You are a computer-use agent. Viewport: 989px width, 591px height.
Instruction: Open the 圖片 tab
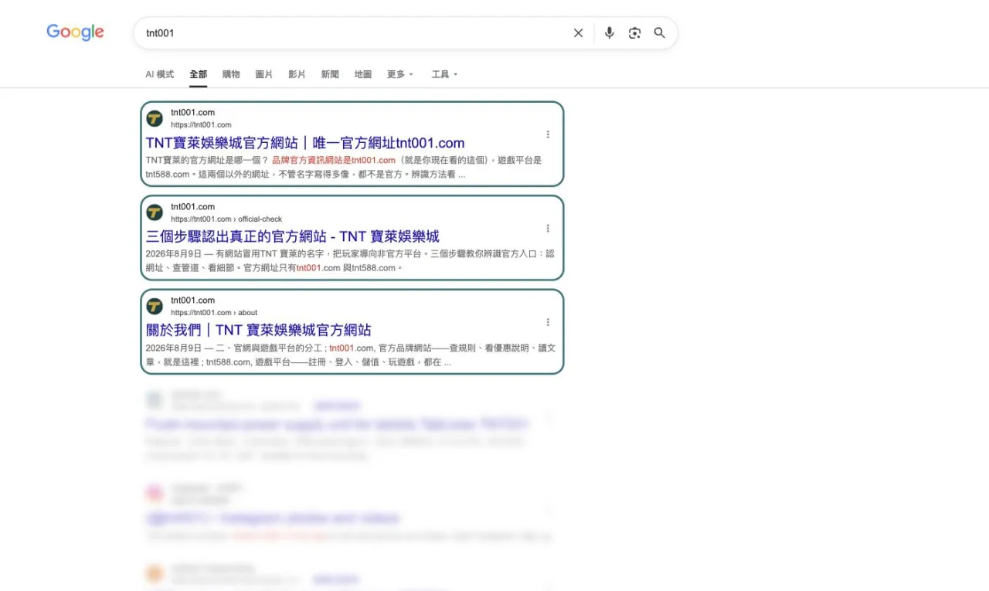[x=264, y=74]
